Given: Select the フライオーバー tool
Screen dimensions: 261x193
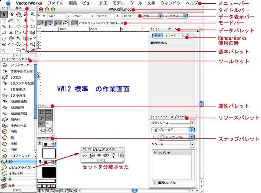Looking at the screenshot, I should click(x=18, y=65).
